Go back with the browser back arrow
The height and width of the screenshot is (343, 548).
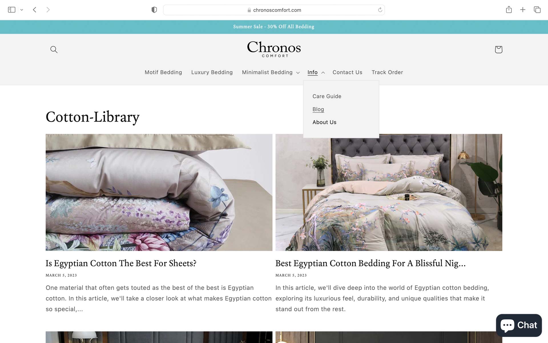click(35, 10)
